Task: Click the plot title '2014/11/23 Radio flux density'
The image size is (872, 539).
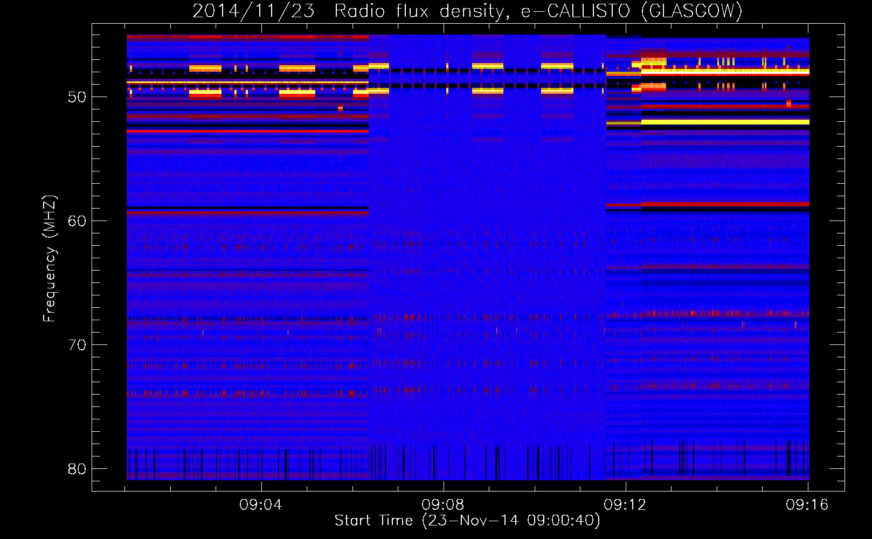Action: pos(467,11)
